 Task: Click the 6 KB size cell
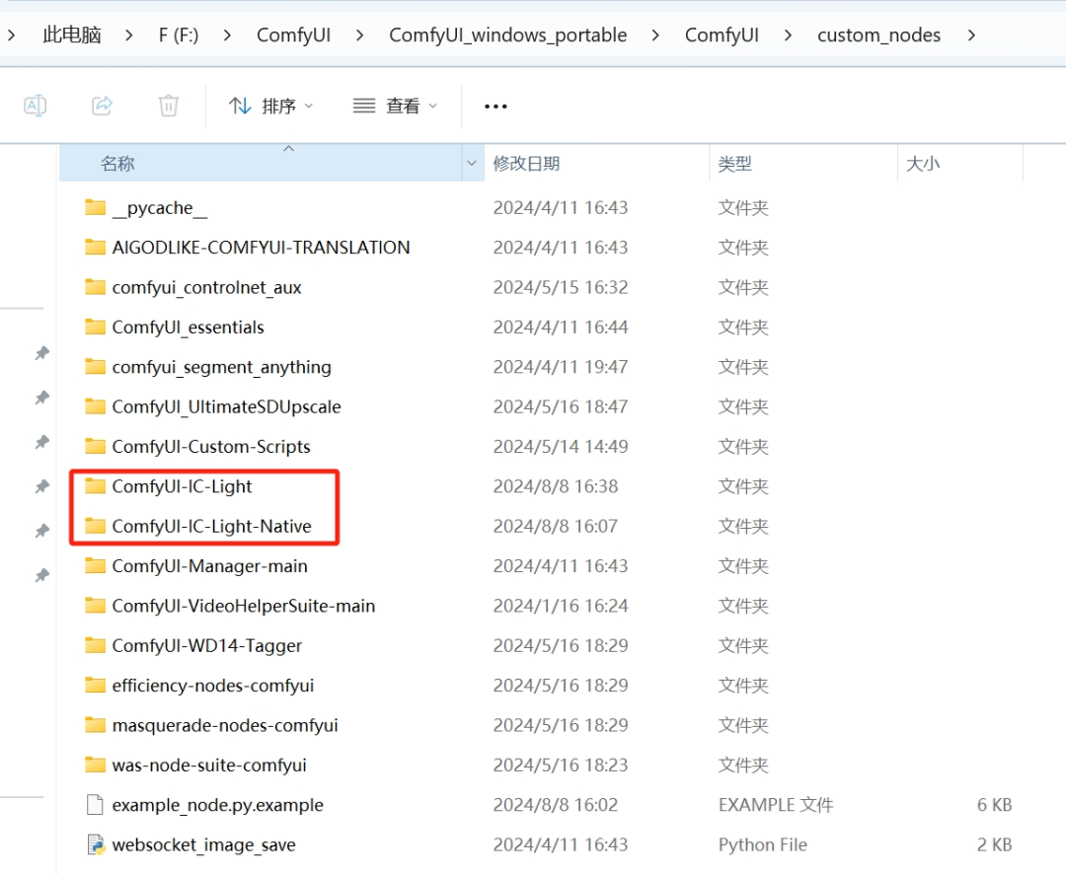tap(995, 805)
